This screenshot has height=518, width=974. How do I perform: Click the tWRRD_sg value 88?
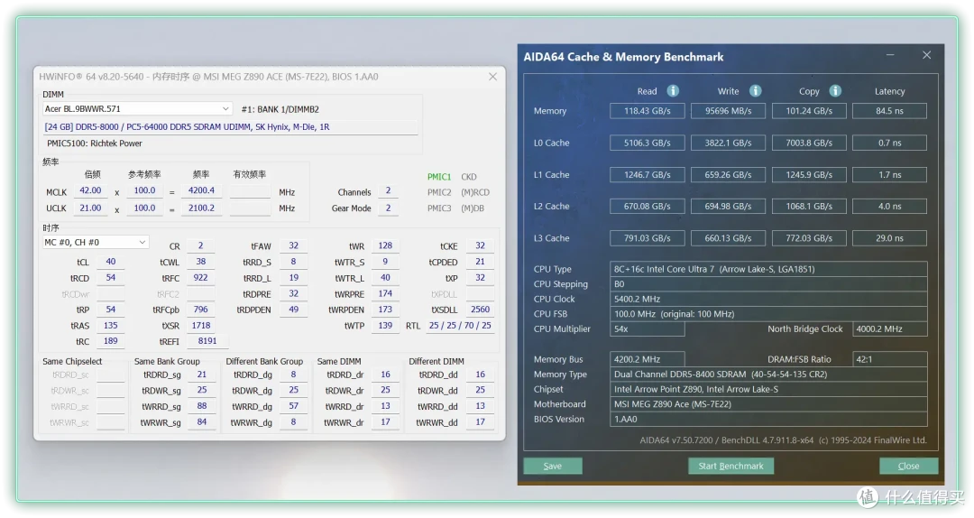202,406
